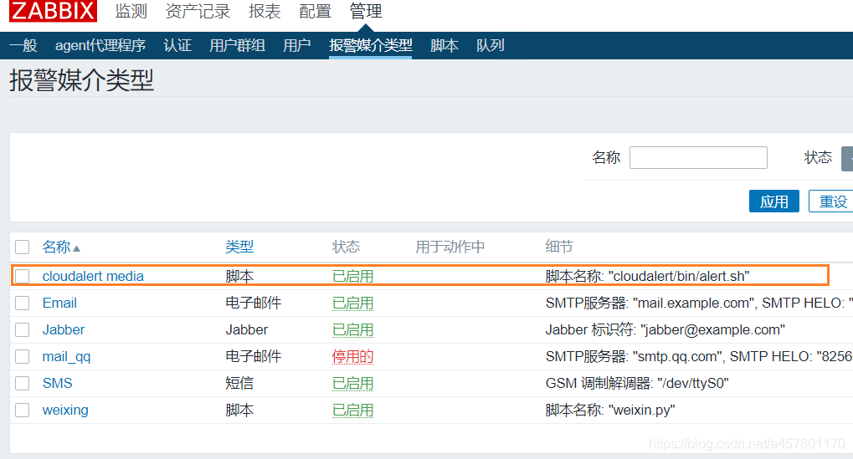This screenshot has width=853, height=459.
Task: Click the 电子邮件 type cell of Email row
Action: (x=254, y=303)
